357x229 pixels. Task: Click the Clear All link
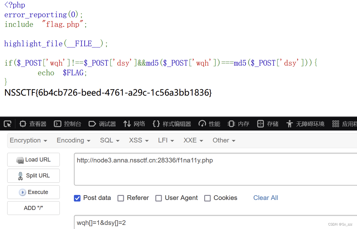266,198
